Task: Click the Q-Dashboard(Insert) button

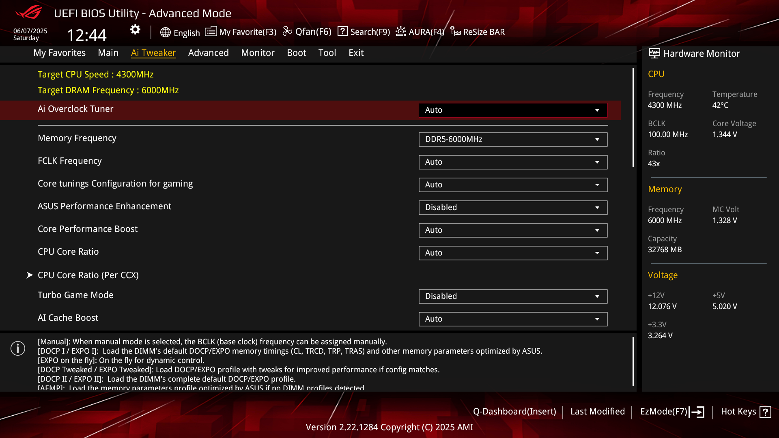Action: pos(514,412)
